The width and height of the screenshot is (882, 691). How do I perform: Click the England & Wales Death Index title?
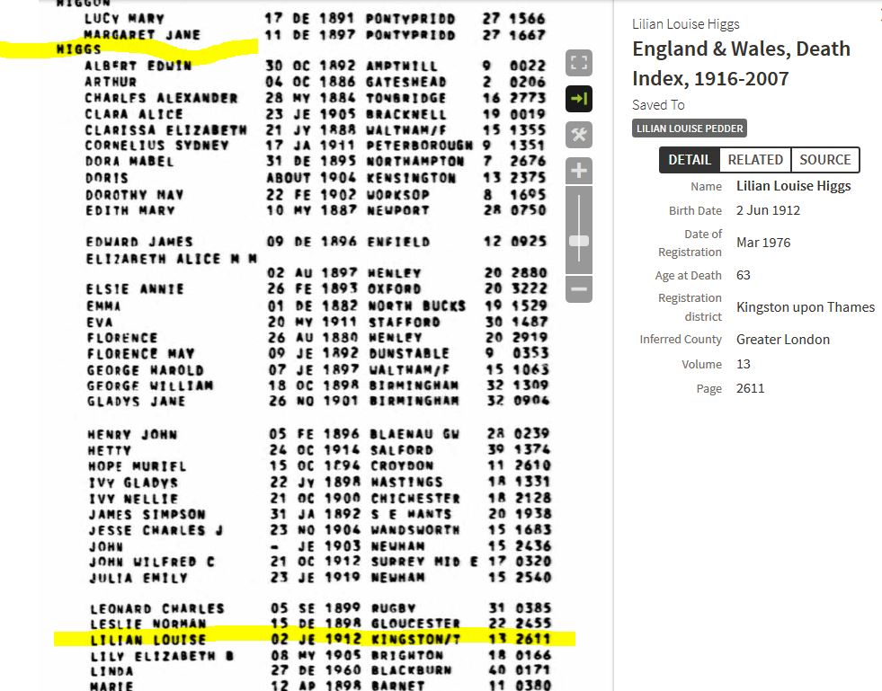741,63
